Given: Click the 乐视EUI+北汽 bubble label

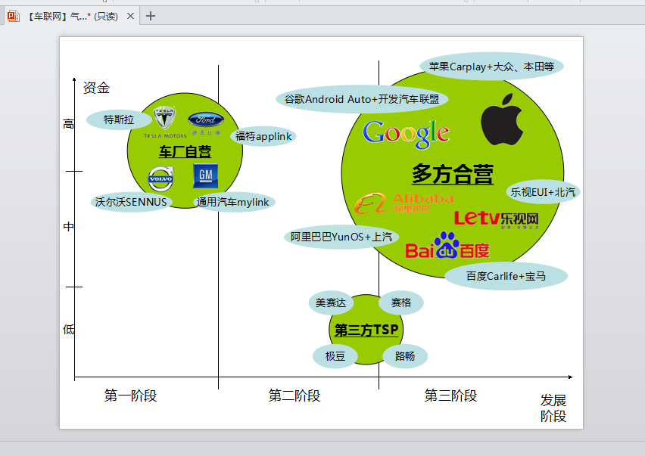Looking at the screenshot, I should [x=543, y=192].
